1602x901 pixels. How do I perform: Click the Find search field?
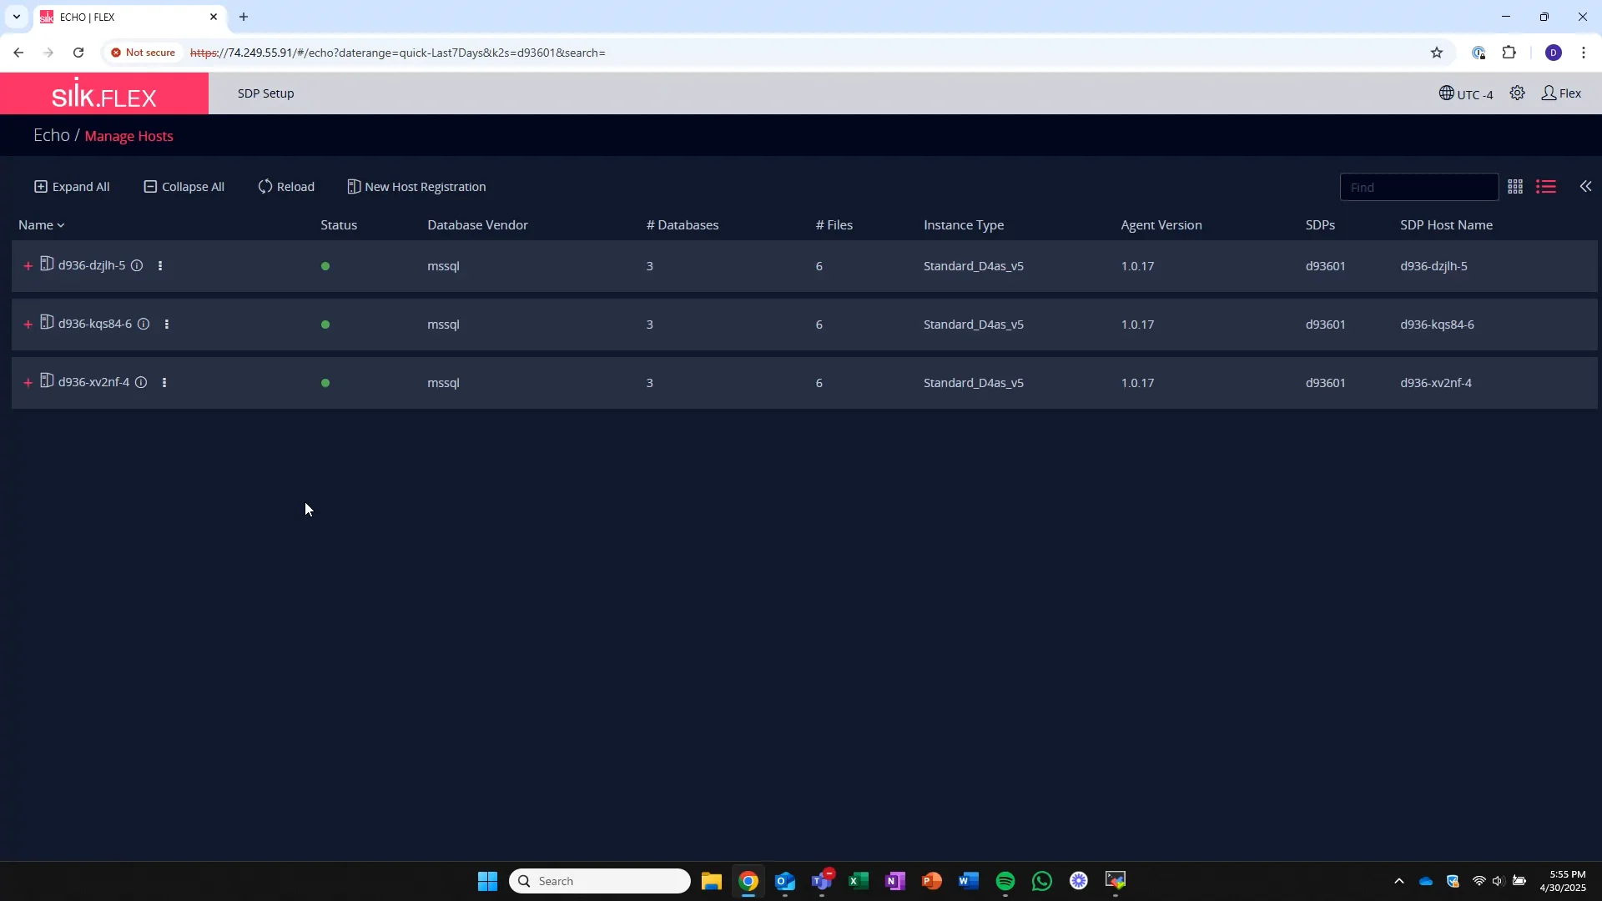(1418, 187)
